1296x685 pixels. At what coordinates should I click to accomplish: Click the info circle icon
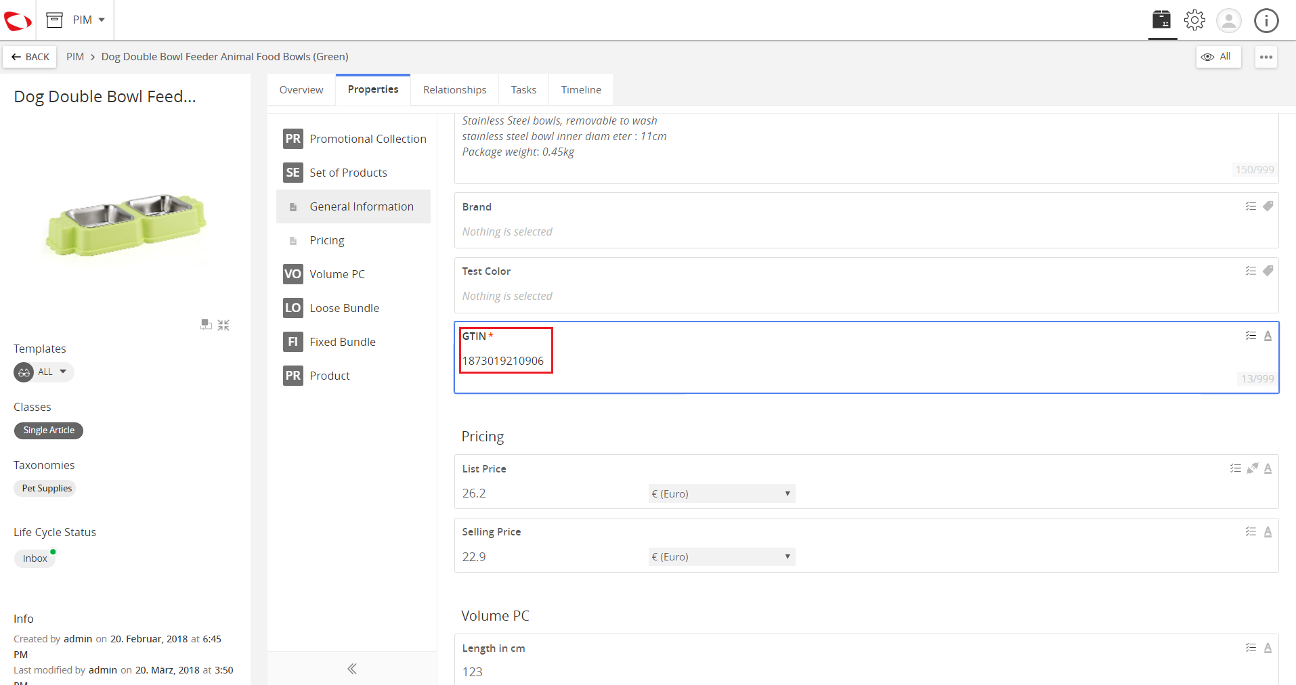coord(1266,20)
